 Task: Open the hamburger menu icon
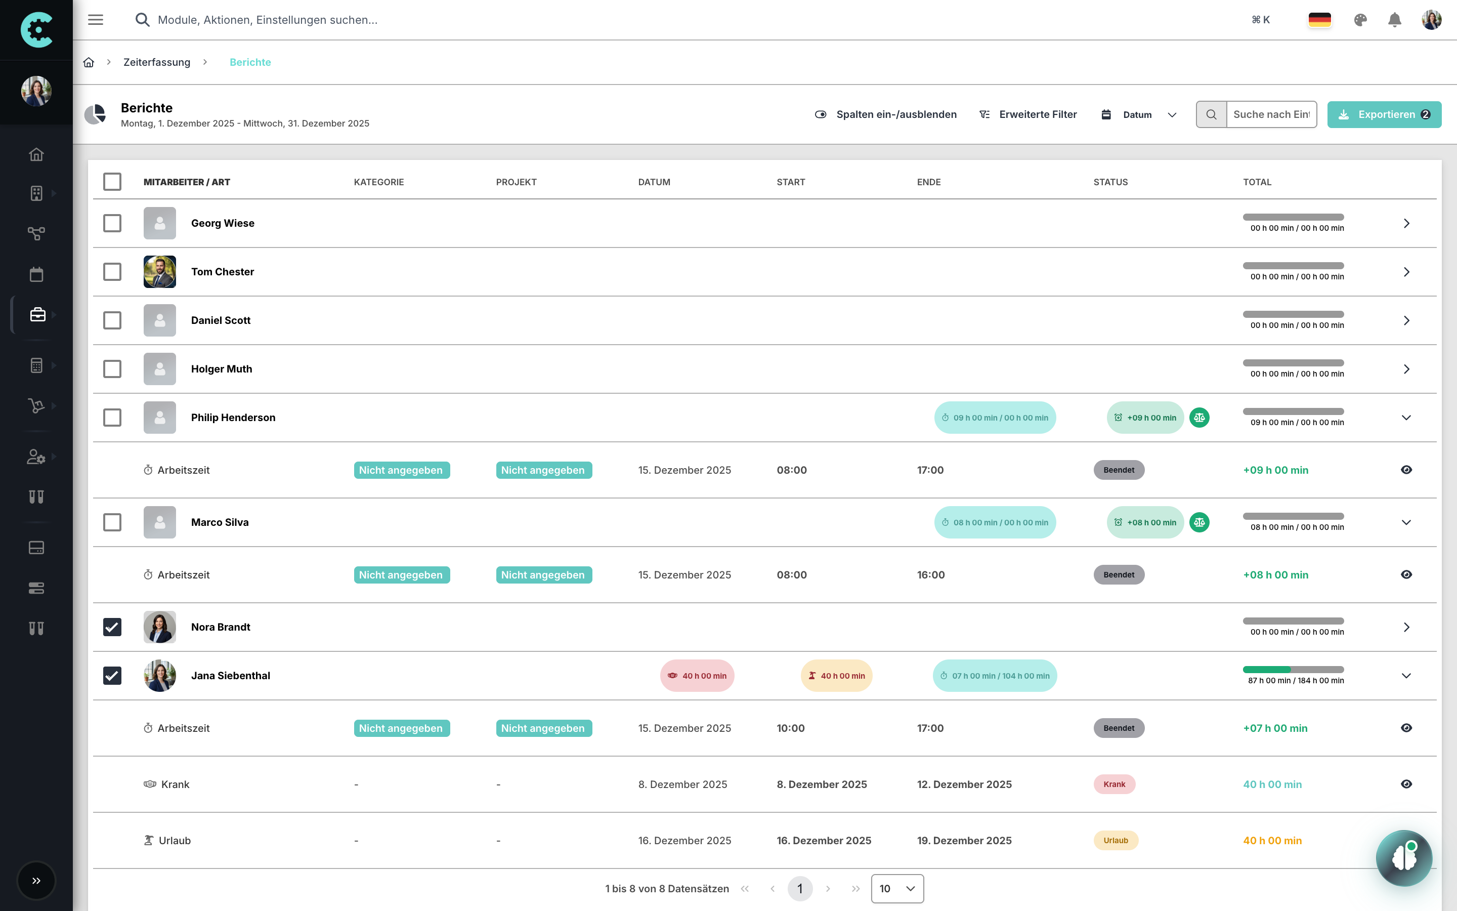click(x=96, y=20)
